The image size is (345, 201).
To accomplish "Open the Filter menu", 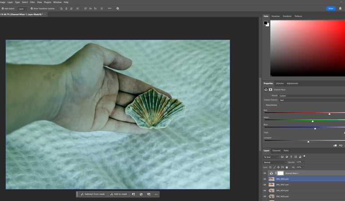I will pyautogui.click(x=32, y=2).
